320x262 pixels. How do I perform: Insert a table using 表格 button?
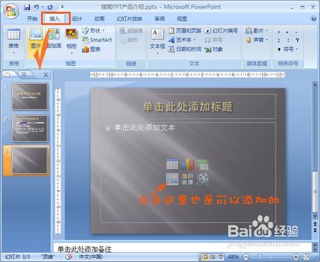tap(13, 38)
